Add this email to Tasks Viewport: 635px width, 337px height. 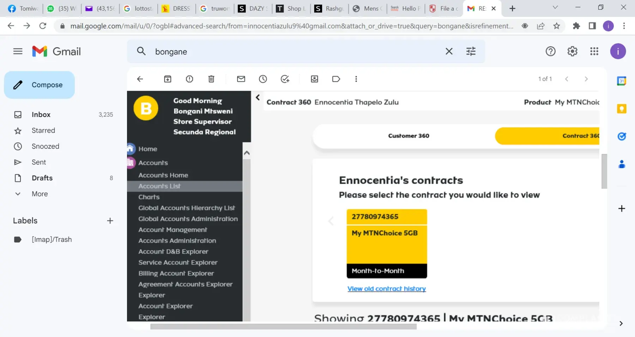click(x=285, y=79)
